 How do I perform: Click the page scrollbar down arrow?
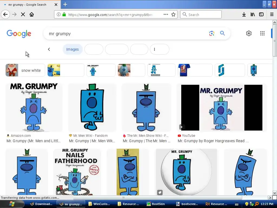275,193
